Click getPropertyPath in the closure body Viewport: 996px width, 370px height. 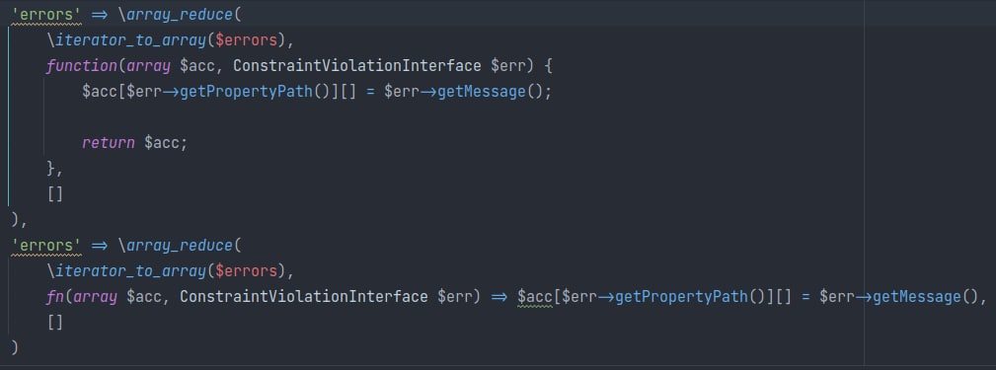[246, 92]
